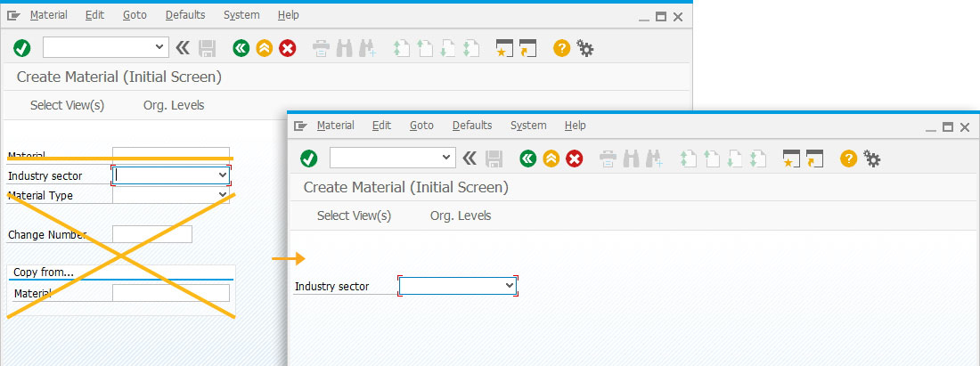Collapse command field using the front window's double chevron

tap(469, 158)
